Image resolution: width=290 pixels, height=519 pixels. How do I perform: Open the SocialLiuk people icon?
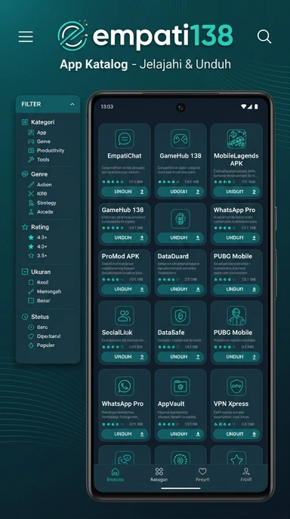click(125, 316)
